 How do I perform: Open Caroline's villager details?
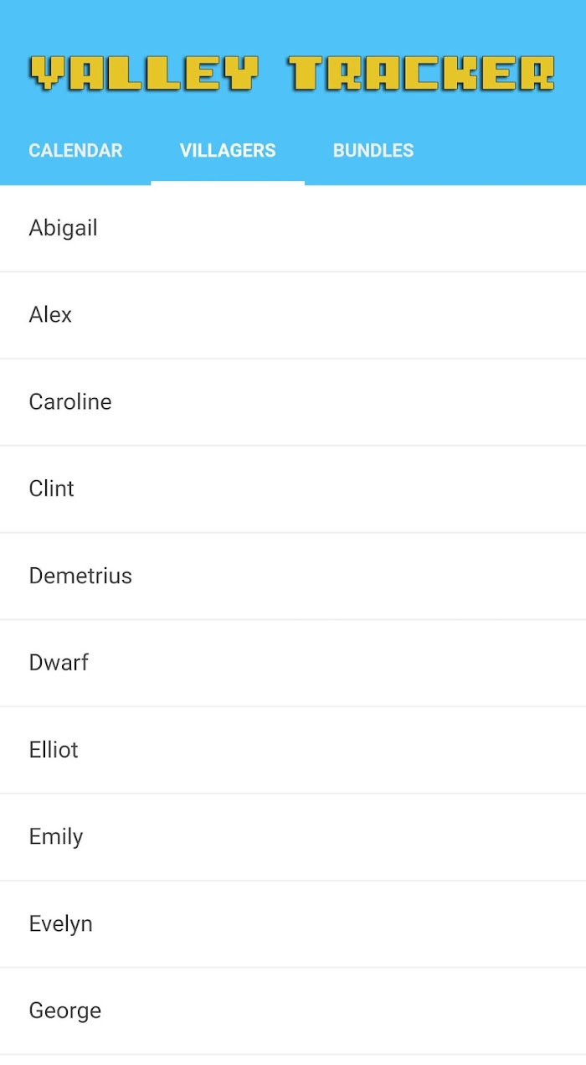(x=293, y=402)
